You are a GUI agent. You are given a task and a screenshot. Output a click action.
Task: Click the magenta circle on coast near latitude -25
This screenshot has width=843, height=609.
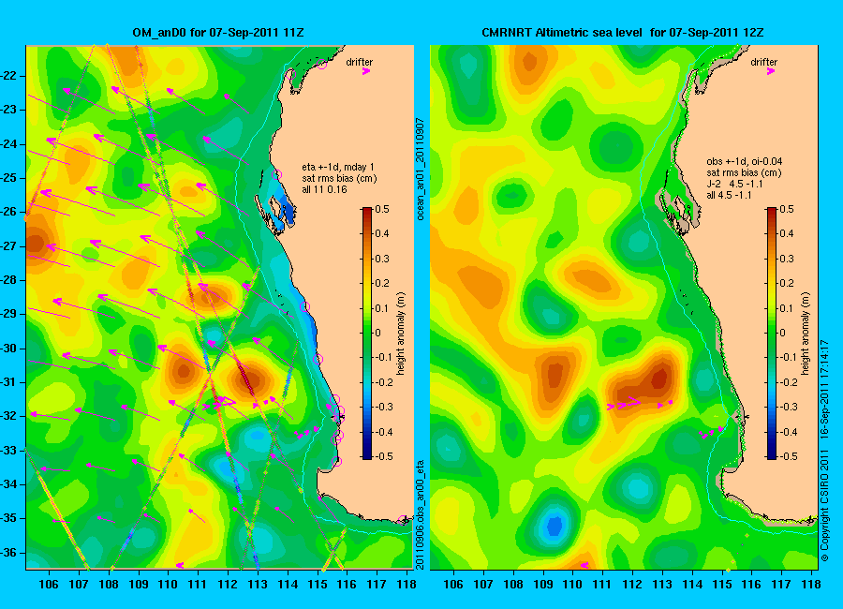click(x=277, y=174)
